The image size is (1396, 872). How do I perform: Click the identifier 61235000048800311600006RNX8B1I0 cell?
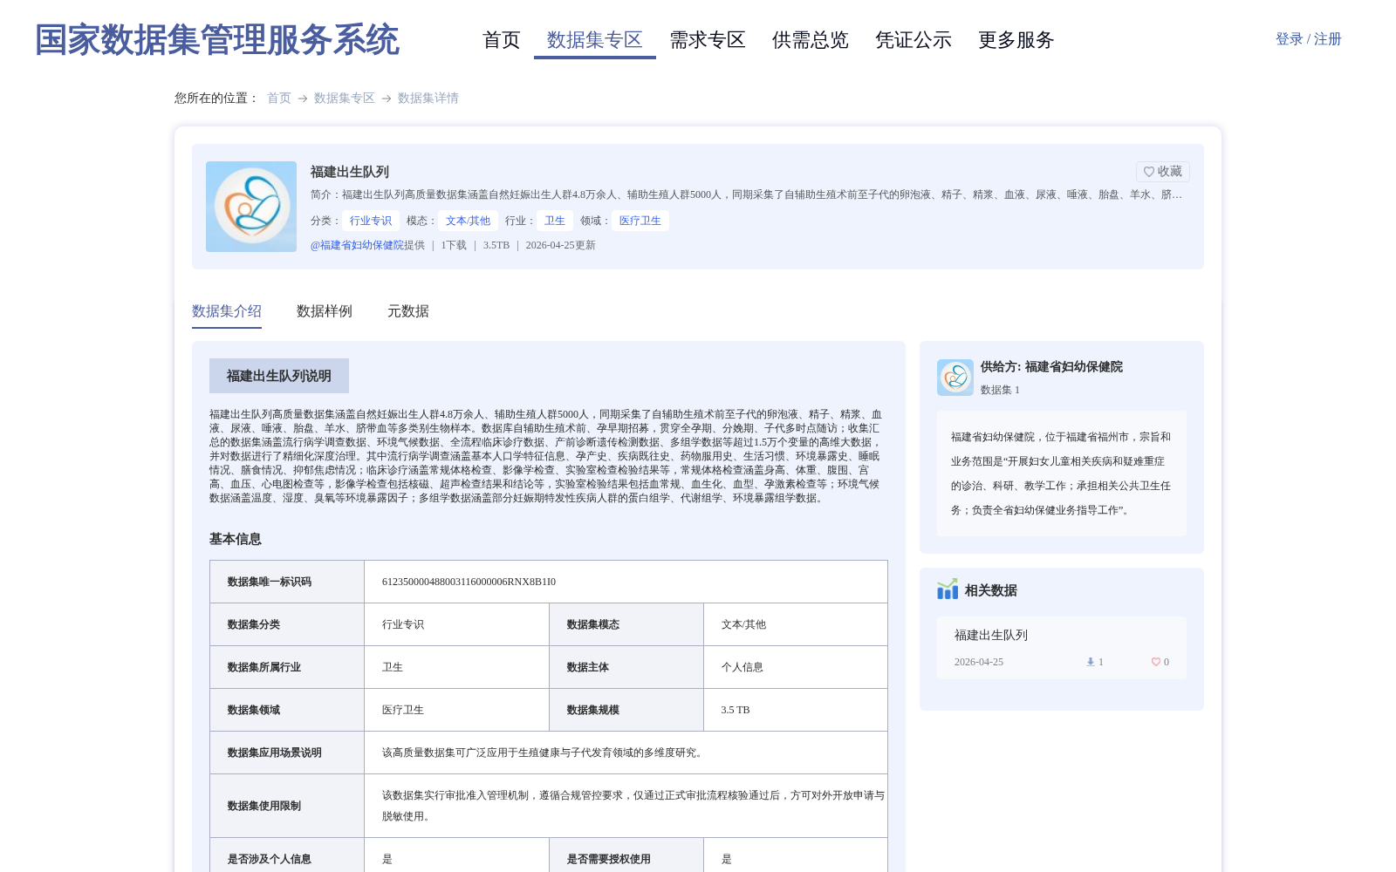click(626, 582)
